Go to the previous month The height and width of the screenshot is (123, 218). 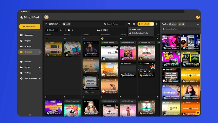[65, 30]
